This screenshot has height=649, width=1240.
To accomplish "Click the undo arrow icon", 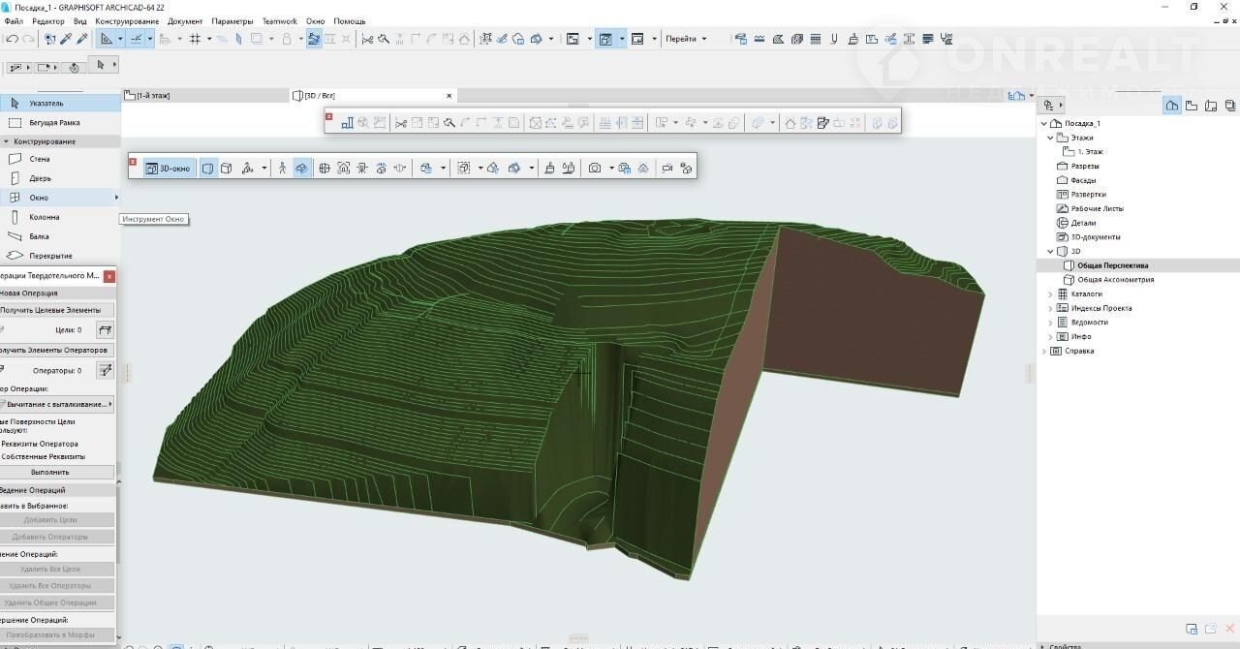I will [12, 39].
